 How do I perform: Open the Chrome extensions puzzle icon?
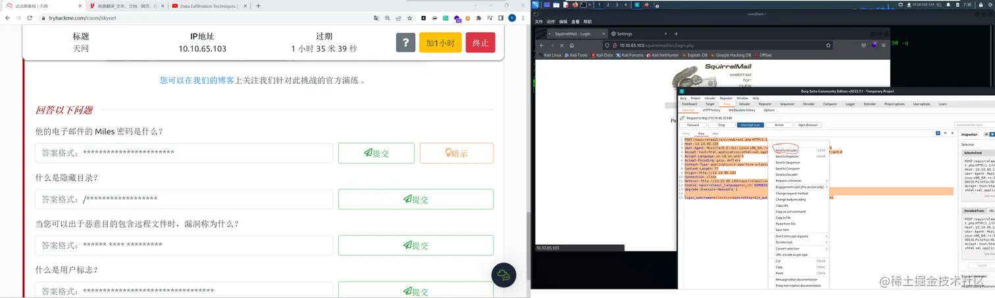(478, 18)
